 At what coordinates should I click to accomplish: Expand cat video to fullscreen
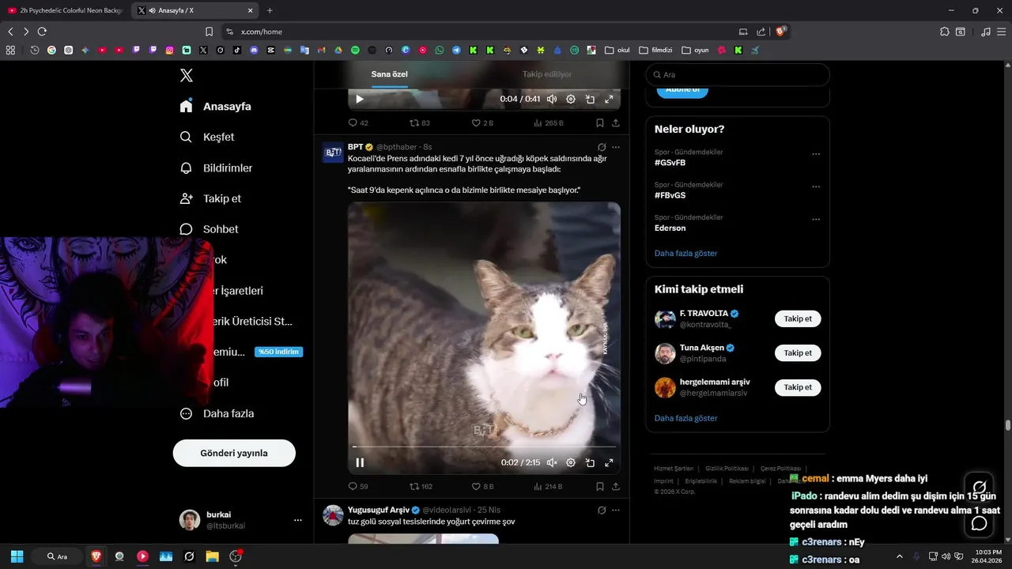pos(609,462)
